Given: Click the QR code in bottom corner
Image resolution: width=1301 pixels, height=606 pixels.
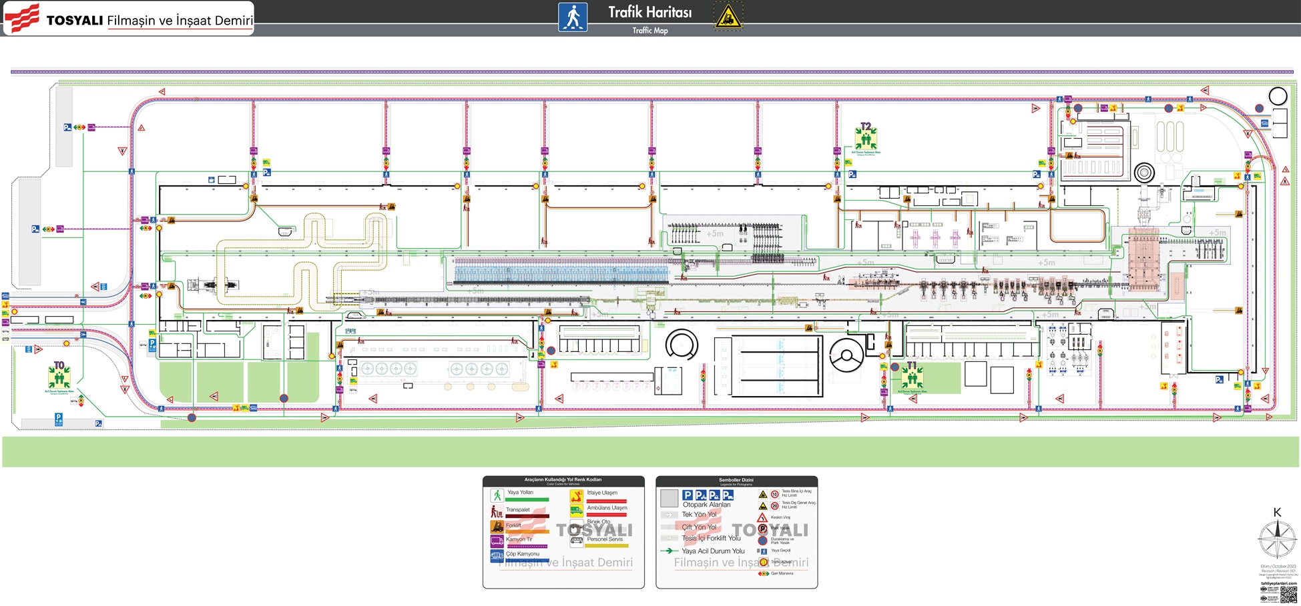Looking at the screenshot, I should (x=1288, y=594).
